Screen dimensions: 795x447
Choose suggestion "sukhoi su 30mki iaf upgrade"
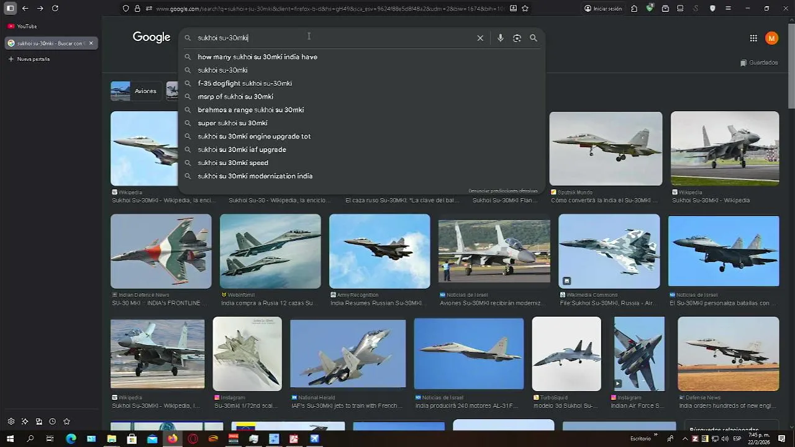pos(361,150)
